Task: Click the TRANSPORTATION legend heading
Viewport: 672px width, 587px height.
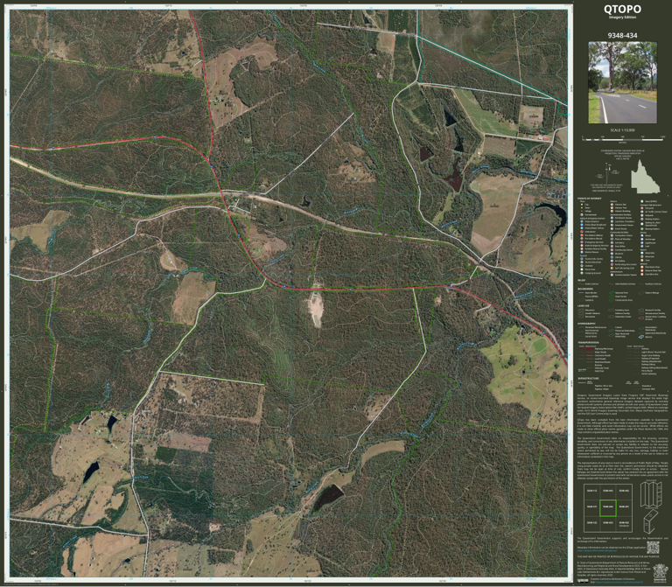Action: tap(588, 343)
